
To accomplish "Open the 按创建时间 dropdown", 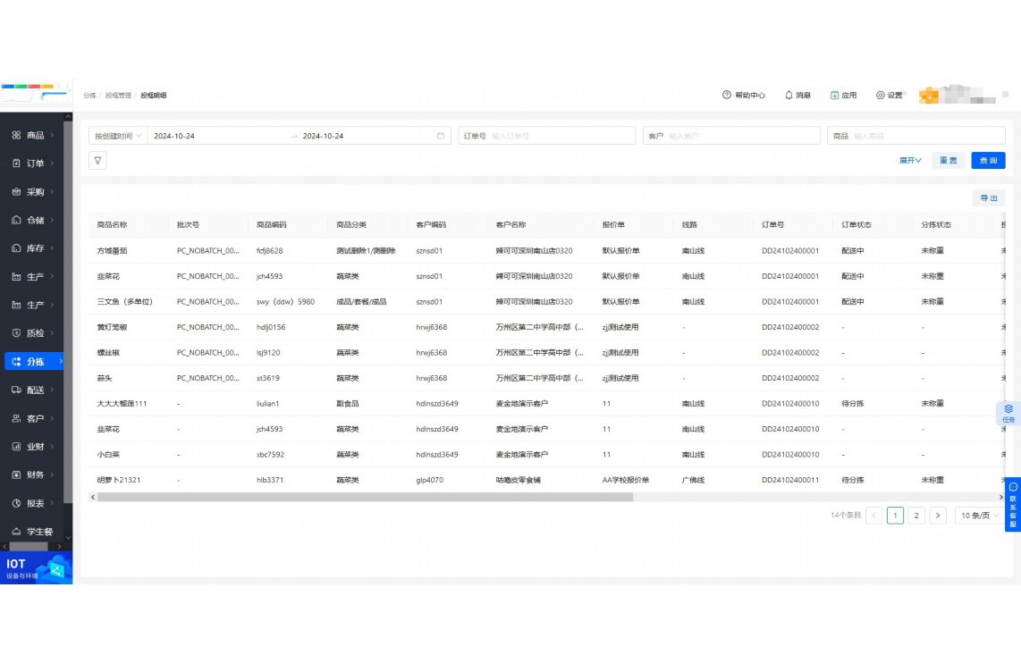I will pos(118,136).
